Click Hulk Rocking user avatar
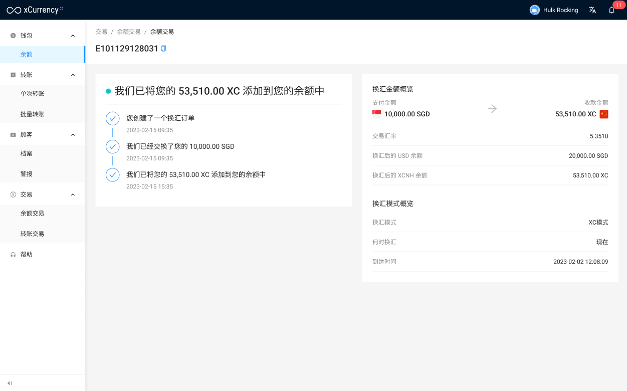The image size is (627, 391). pyautogui.click(x=535, y=10)
